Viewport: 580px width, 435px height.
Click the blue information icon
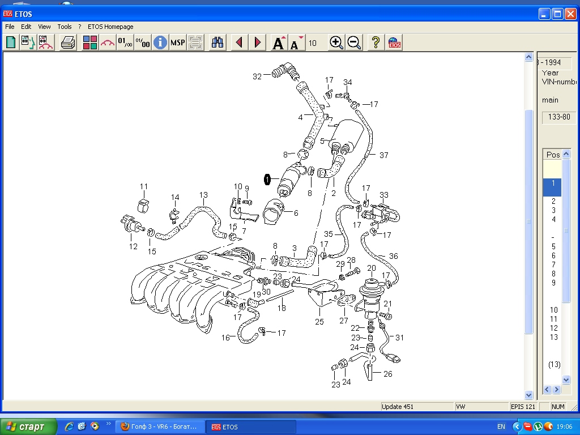tap(160, 42)
